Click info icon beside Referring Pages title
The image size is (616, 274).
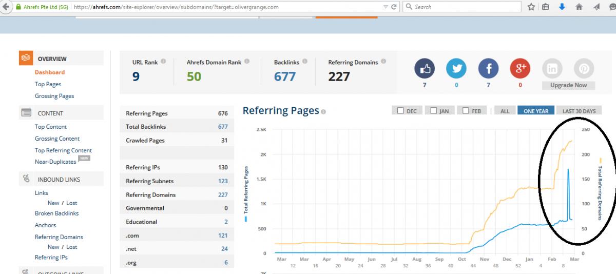click(323, 111)
